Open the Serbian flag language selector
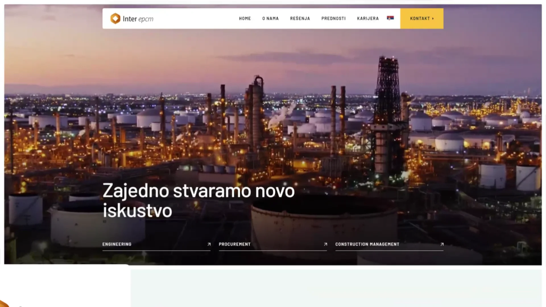Viewport: 546px width, 307px height. (x=390, y=18)
